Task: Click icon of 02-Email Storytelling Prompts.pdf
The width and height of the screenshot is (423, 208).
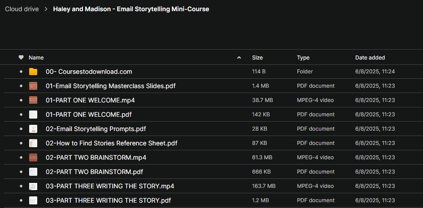Action: click(33, 129)
